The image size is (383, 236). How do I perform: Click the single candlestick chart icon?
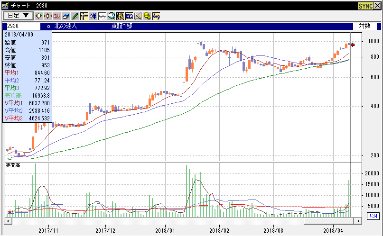click(x=39, y=16)
